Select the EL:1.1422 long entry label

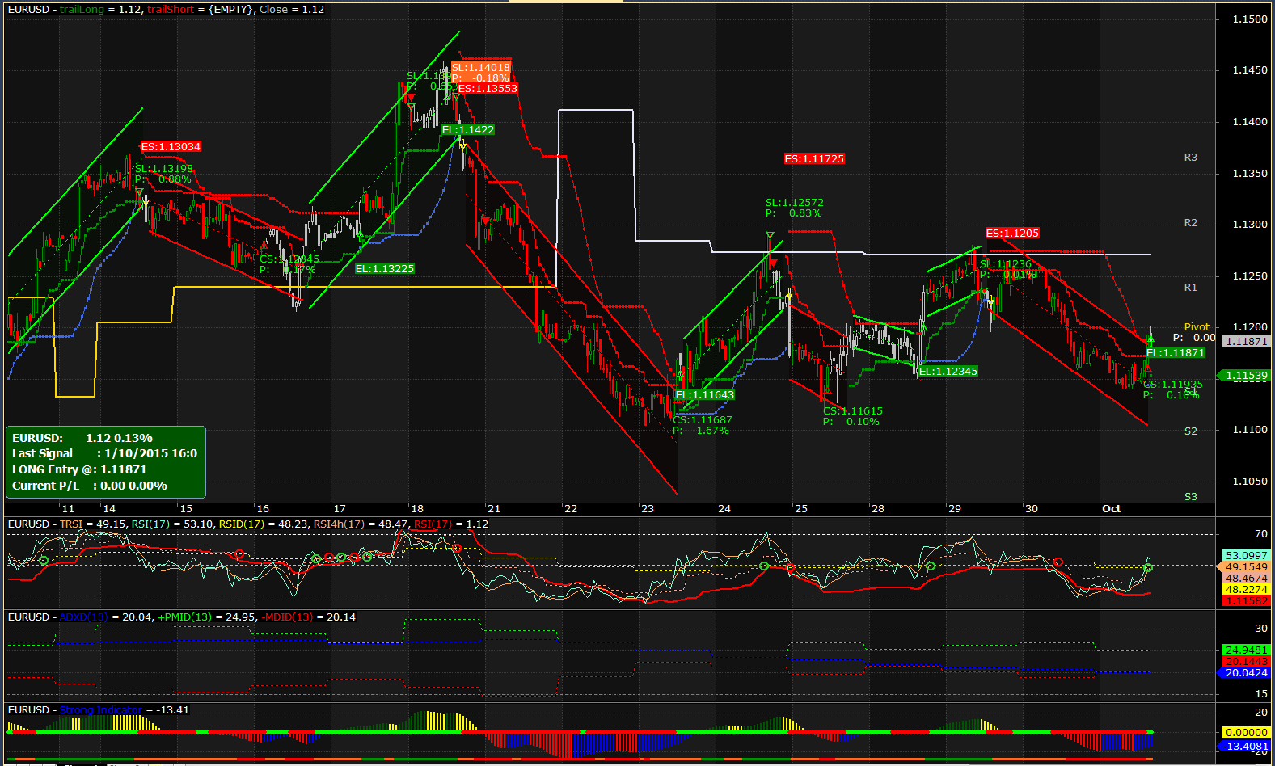pos(468,129)
